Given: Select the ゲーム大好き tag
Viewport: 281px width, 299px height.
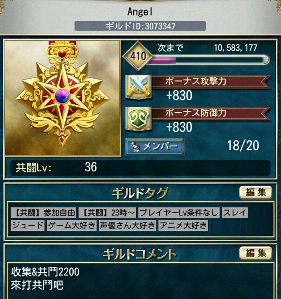Looking at the screenshot, I should pos(71,226).
